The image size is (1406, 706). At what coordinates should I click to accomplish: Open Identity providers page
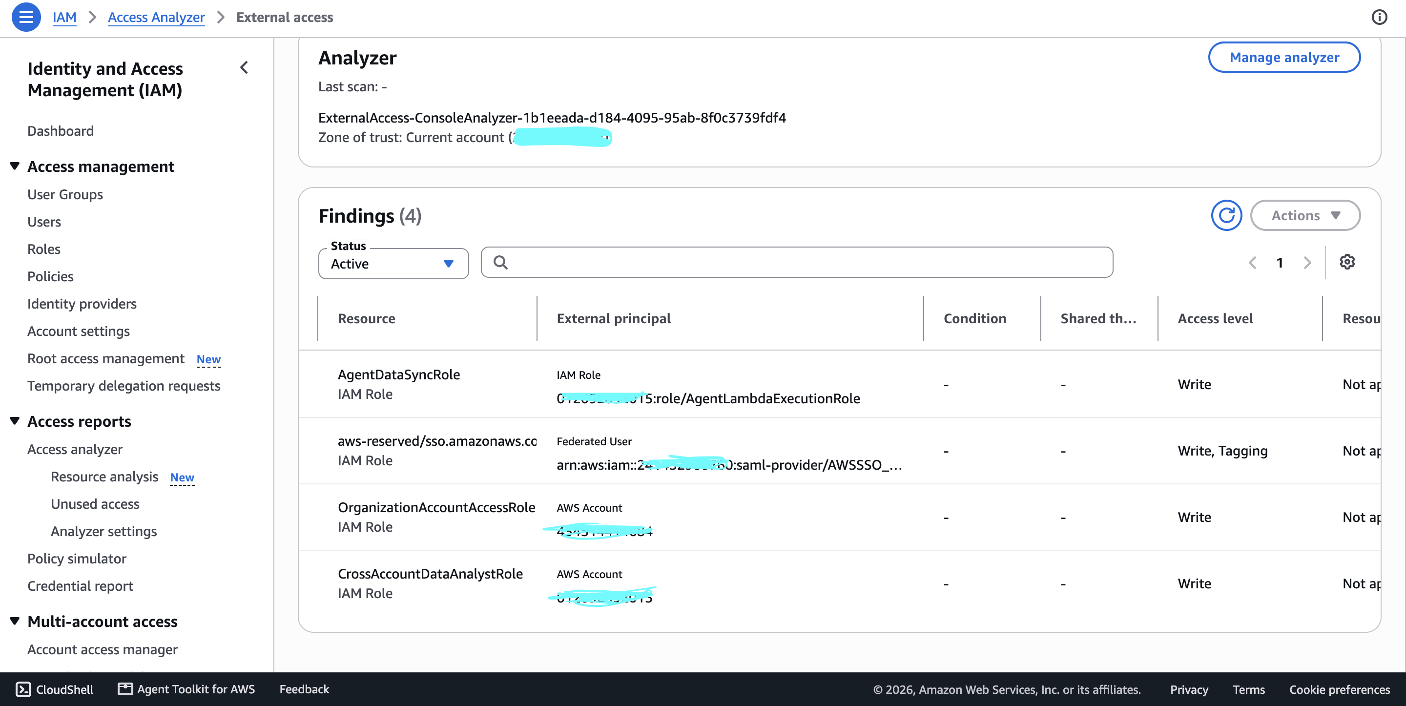(82, 304)
